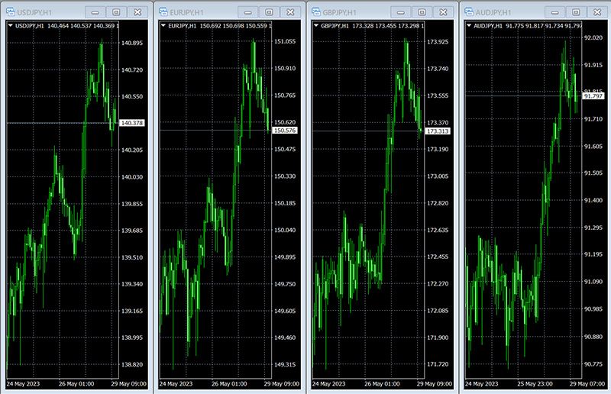
Task: Close the USDJPY,H1 chart window
Action: [137, 12]
